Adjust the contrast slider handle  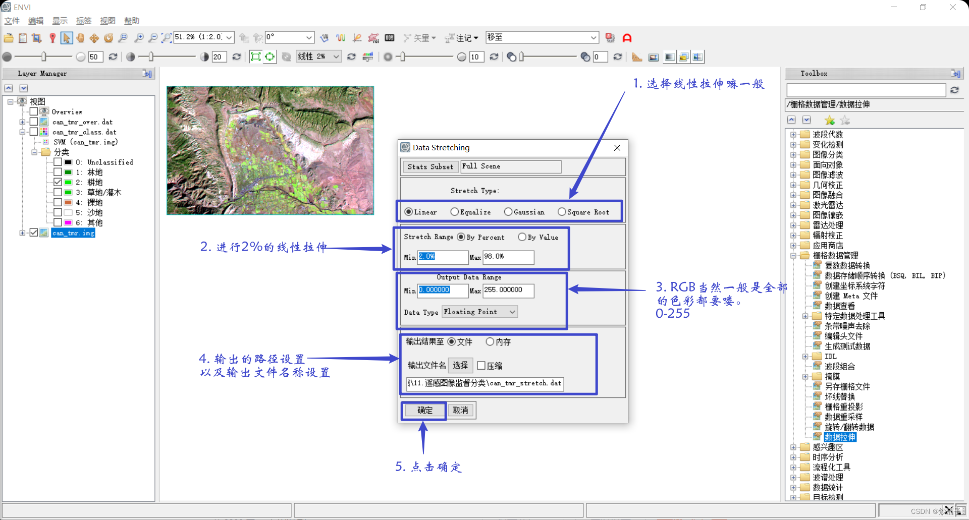click(x=151, y=56)
